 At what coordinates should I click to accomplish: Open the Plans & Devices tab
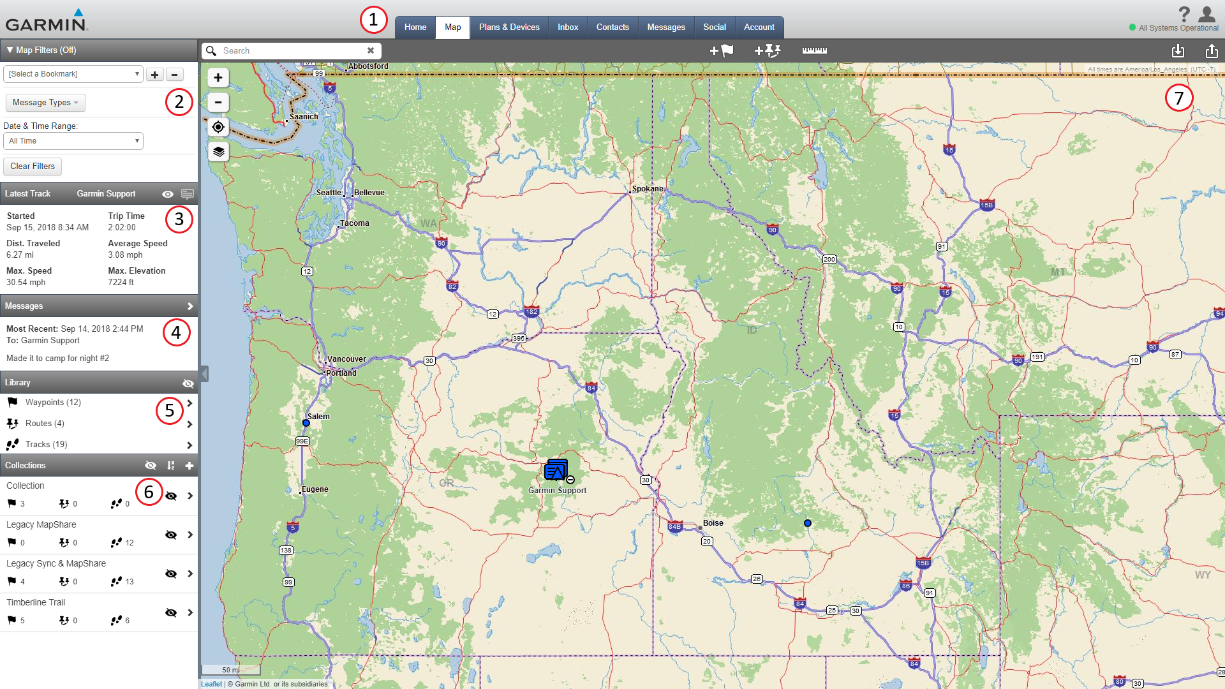click(509, 27)
